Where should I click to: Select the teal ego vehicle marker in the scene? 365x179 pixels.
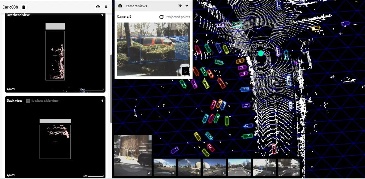tap(260, 53)
